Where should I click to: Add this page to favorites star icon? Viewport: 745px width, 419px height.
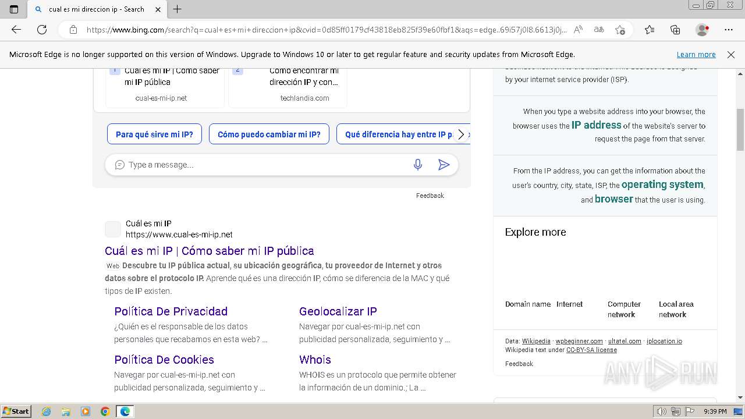620,30
